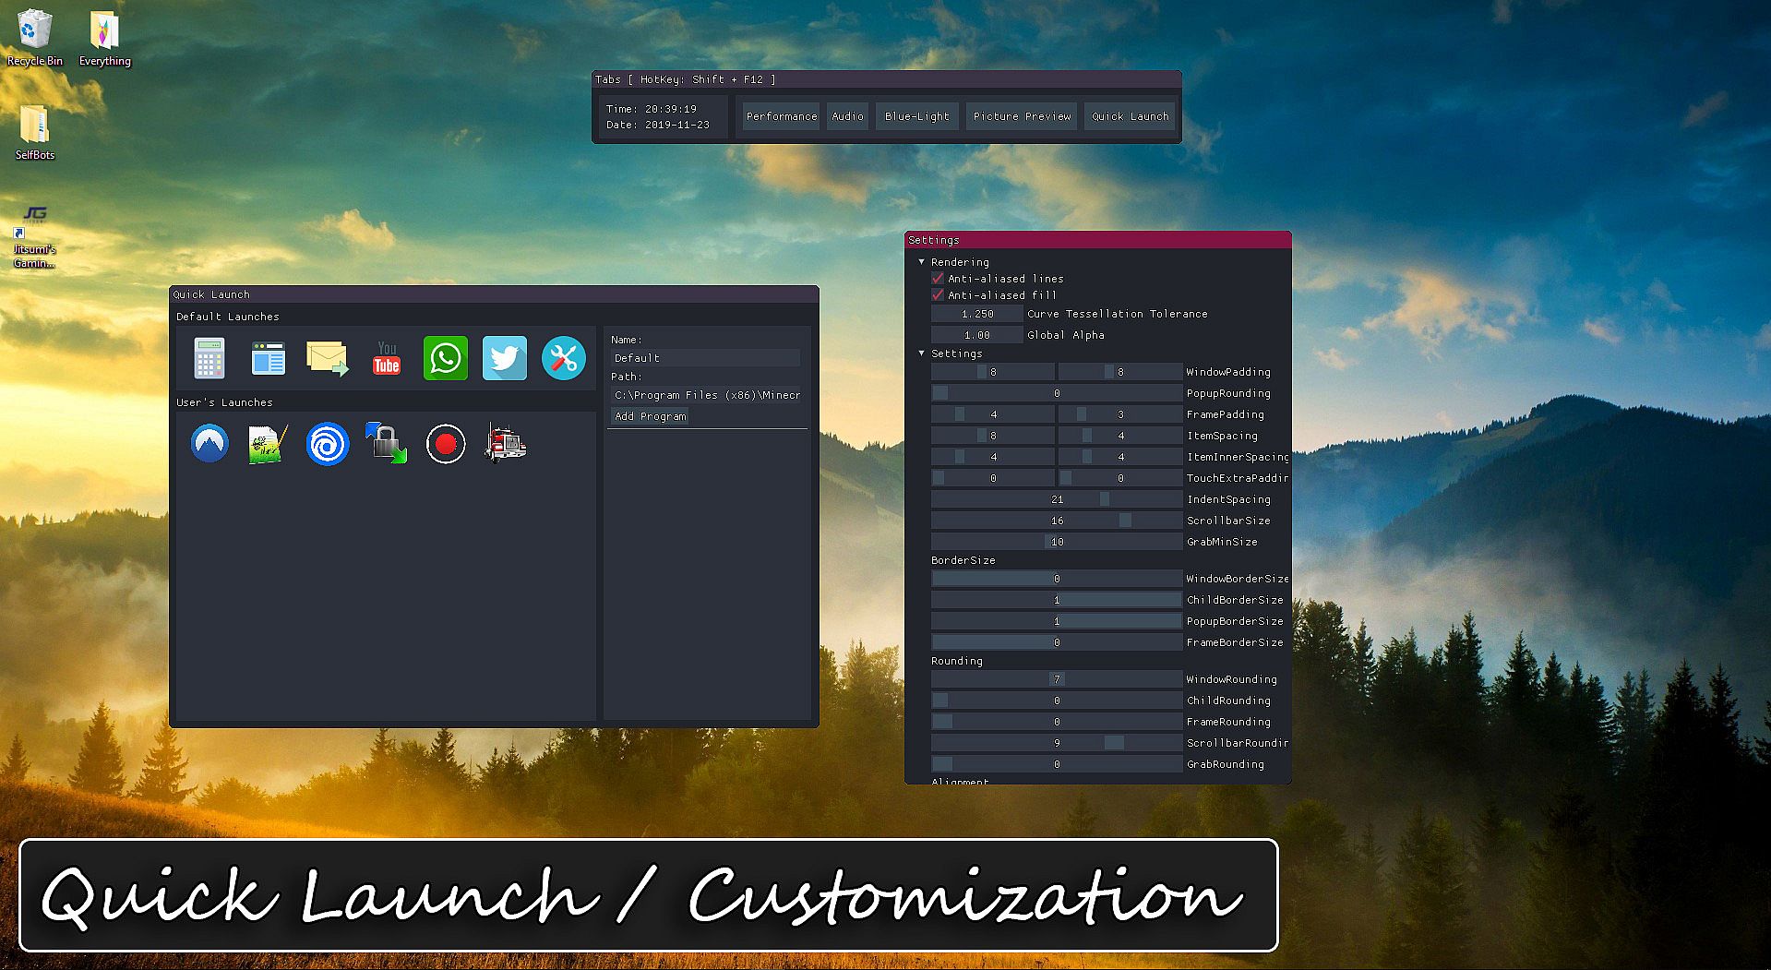Open the Blue-Light tab

click(916, 116)
